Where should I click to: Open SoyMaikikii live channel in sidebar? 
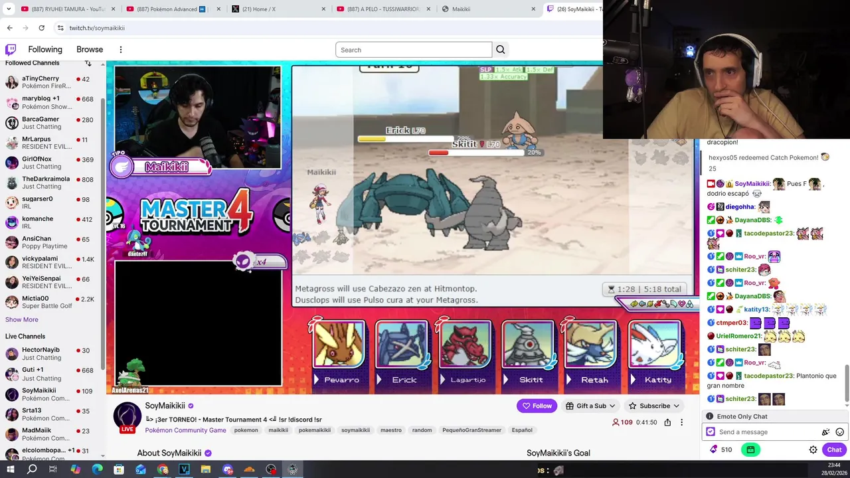coord(50,394)
